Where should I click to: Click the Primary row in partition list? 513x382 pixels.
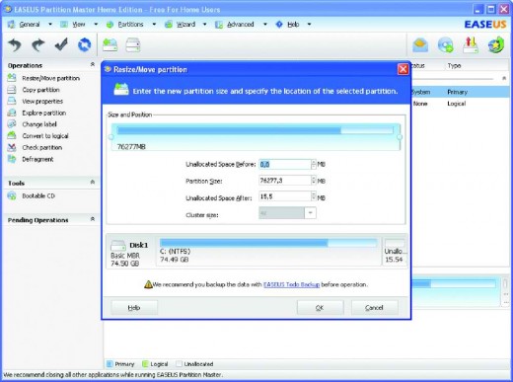pos(461,92)
